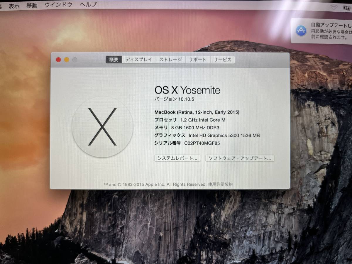This screenshot has height=264, width=352.
Task: Click the Intel HD Graphics 5300 1536 MB text
Action: (224, 135)
